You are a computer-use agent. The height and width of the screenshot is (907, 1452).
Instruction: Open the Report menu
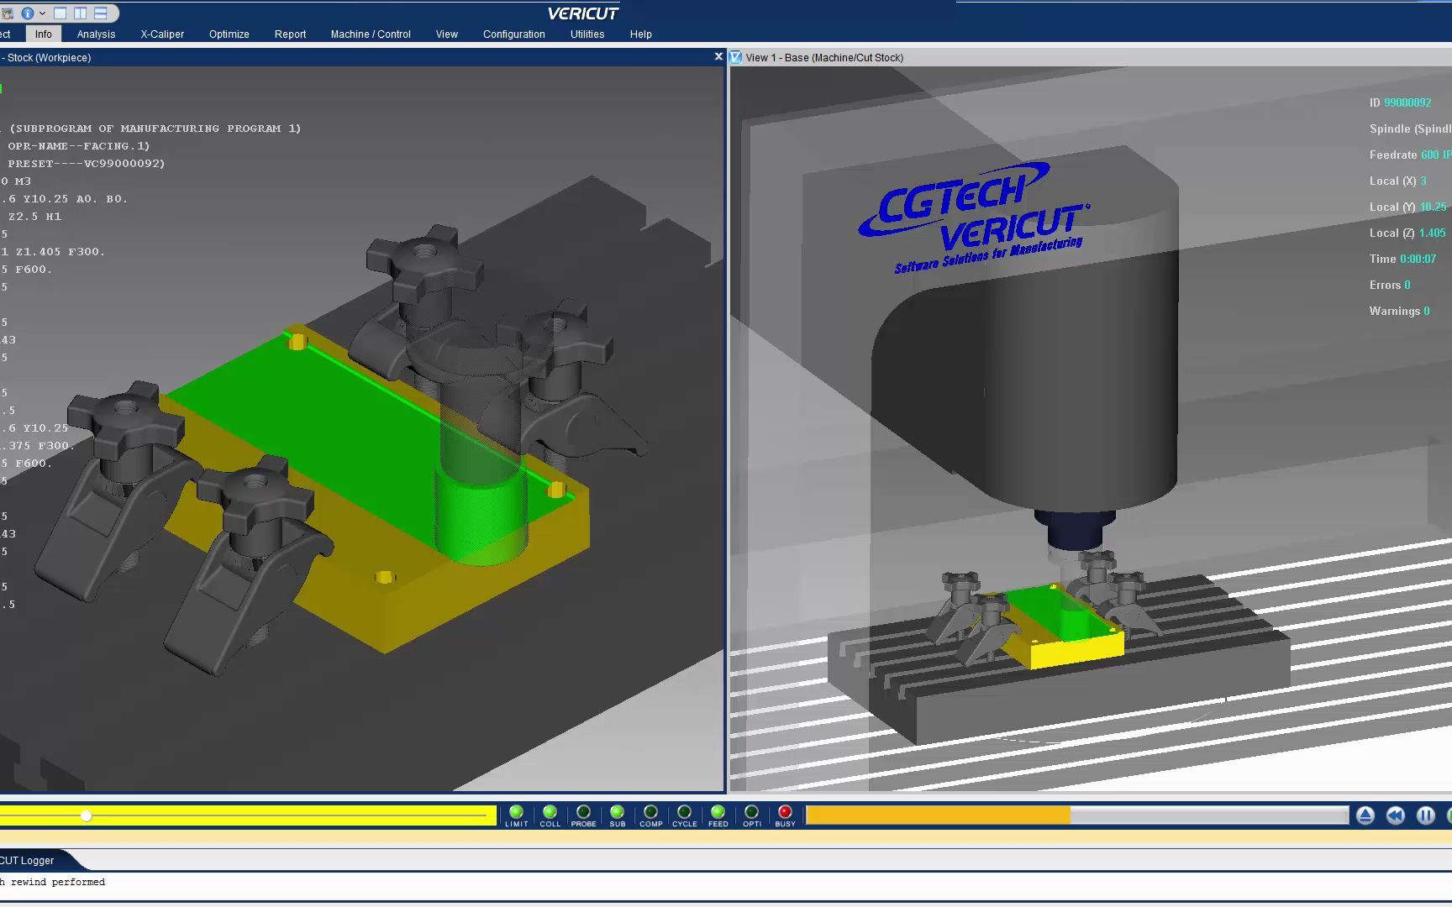coord(290,34)
